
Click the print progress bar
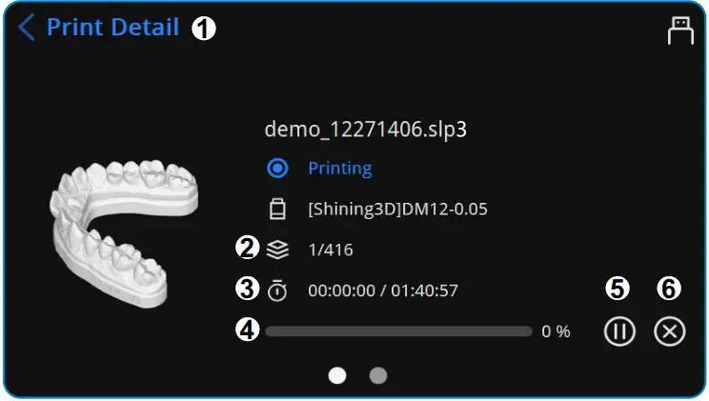398,331
